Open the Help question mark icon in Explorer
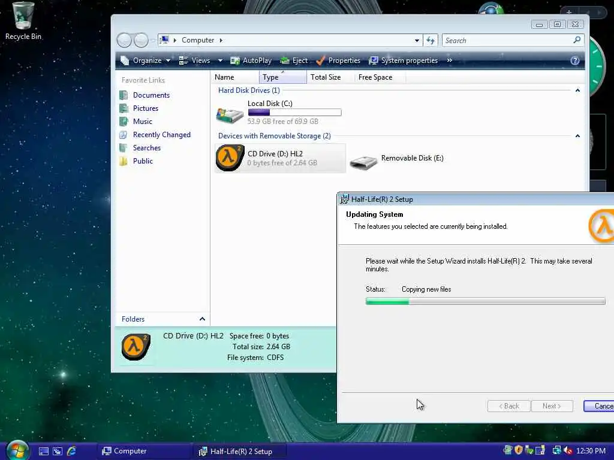 click(574, 60)
